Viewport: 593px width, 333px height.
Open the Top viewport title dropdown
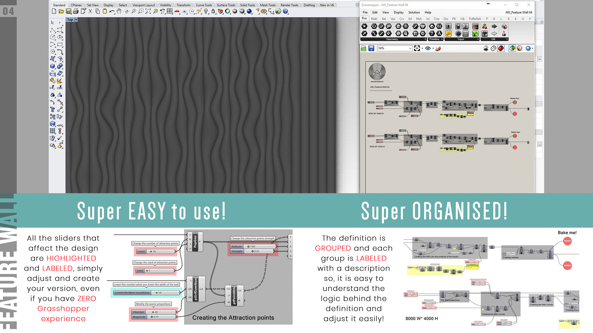[x=76, y=20]
